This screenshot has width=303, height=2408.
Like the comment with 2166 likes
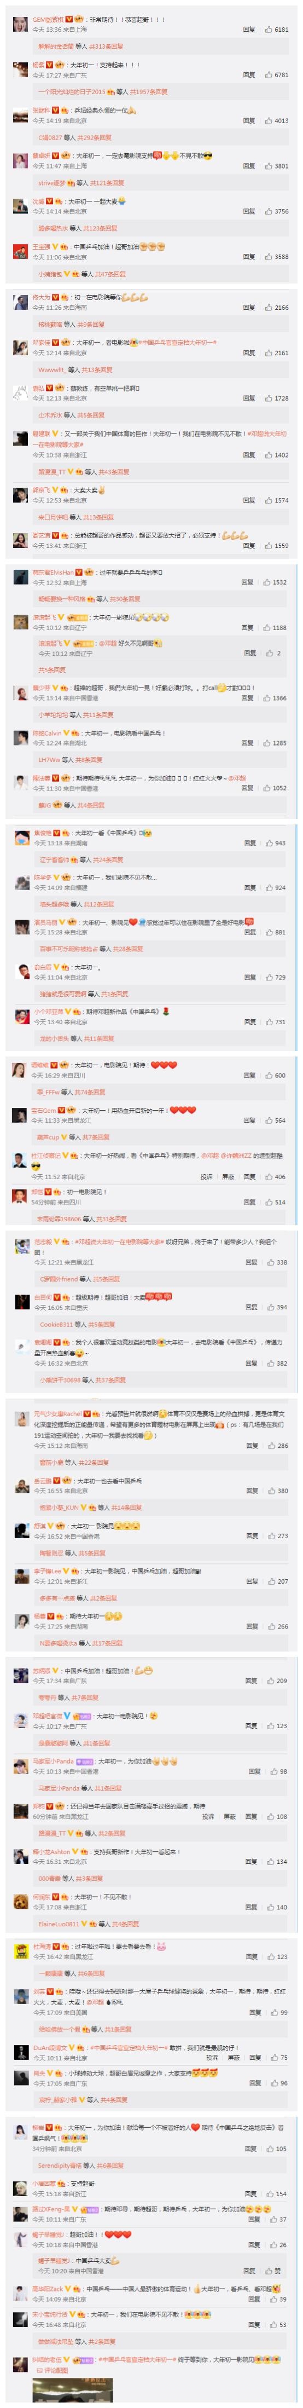pyautogui.click(x=269, y=308)
